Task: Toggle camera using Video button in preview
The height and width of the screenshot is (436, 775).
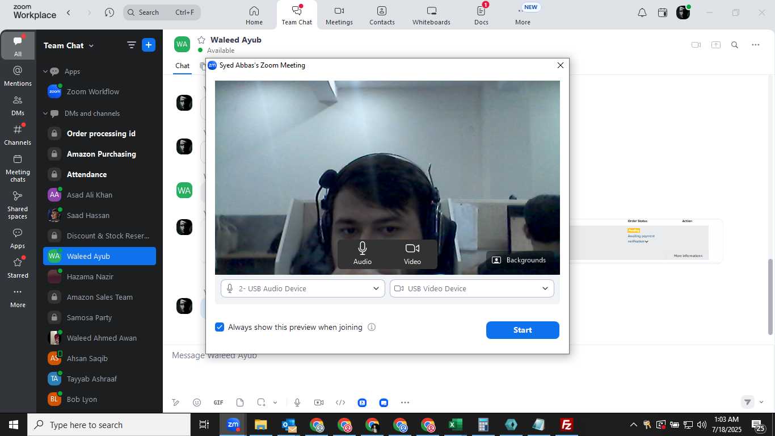Action: pyautogui.click(x=412, y=254)
